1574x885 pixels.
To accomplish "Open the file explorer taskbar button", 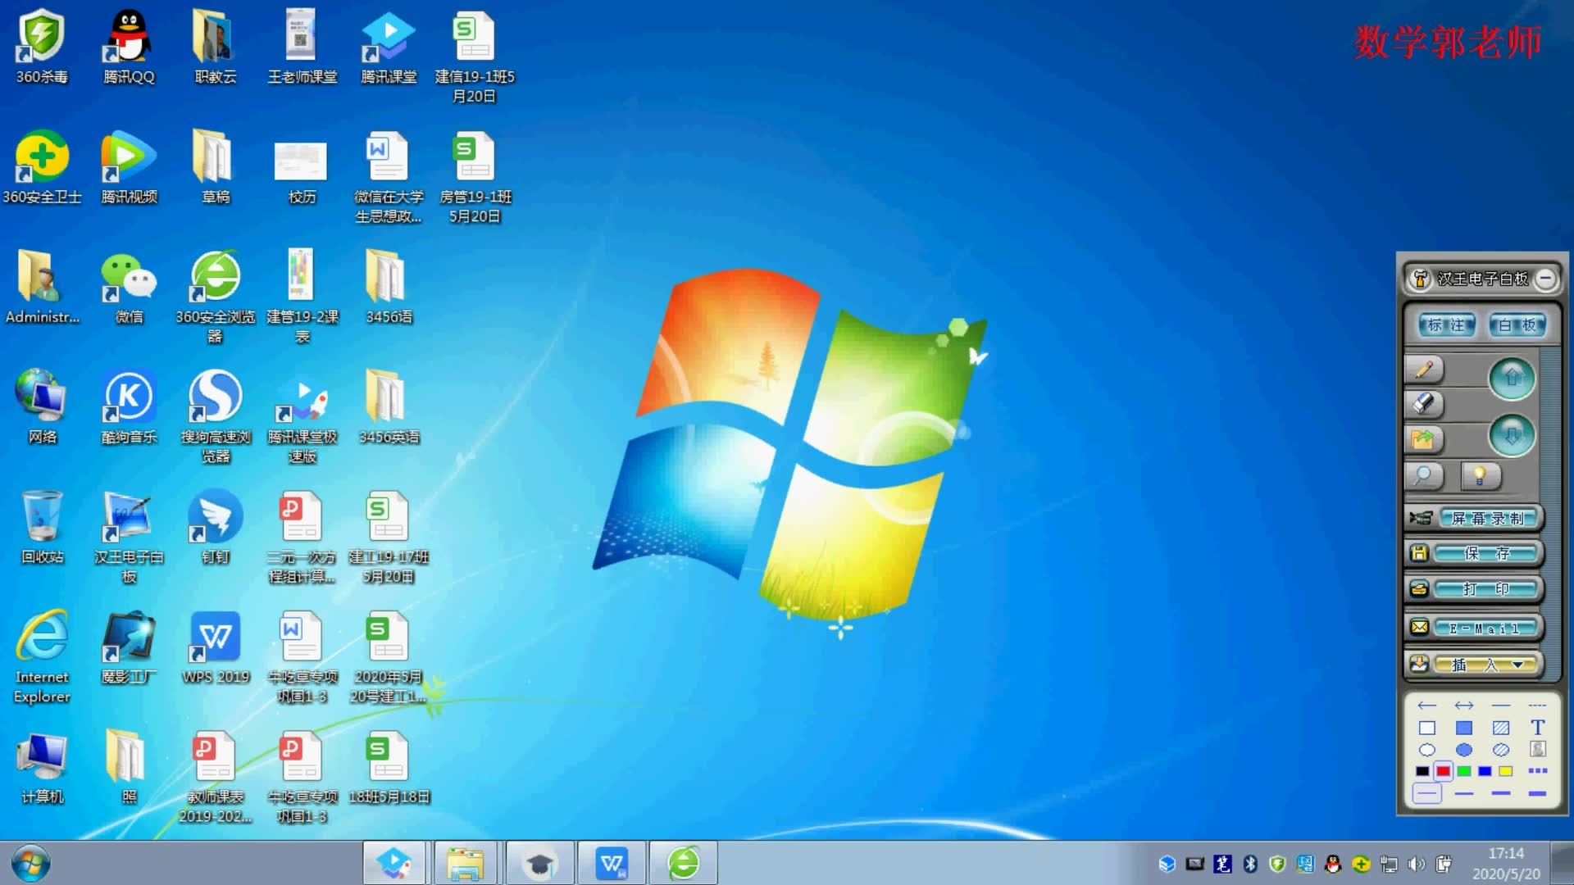I will [465, 864].
